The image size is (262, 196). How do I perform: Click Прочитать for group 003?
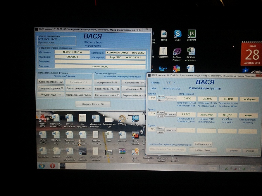[171, 130]
